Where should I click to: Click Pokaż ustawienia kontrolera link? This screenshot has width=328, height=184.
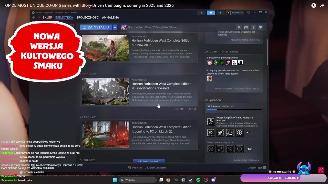[245, 40]
